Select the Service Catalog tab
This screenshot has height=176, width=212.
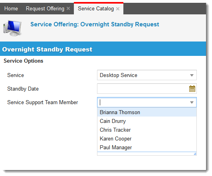[96, 9]
